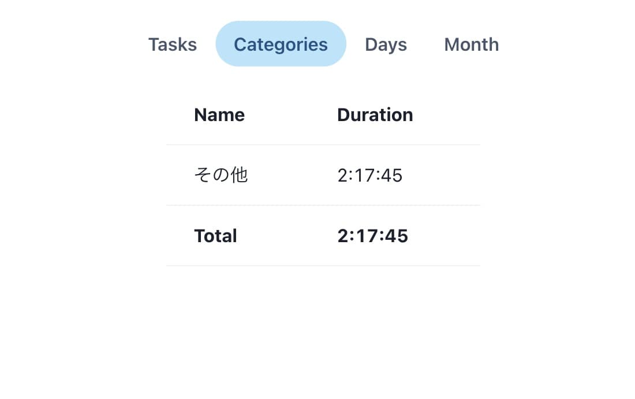635x399 pixels.
Task: Click the その他 category name
Action: [221, 175]
